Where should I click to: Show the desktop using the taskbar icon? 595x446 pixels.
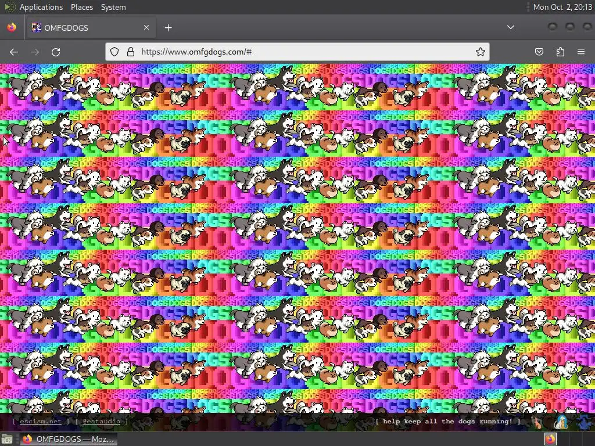[x=7, y=439]
